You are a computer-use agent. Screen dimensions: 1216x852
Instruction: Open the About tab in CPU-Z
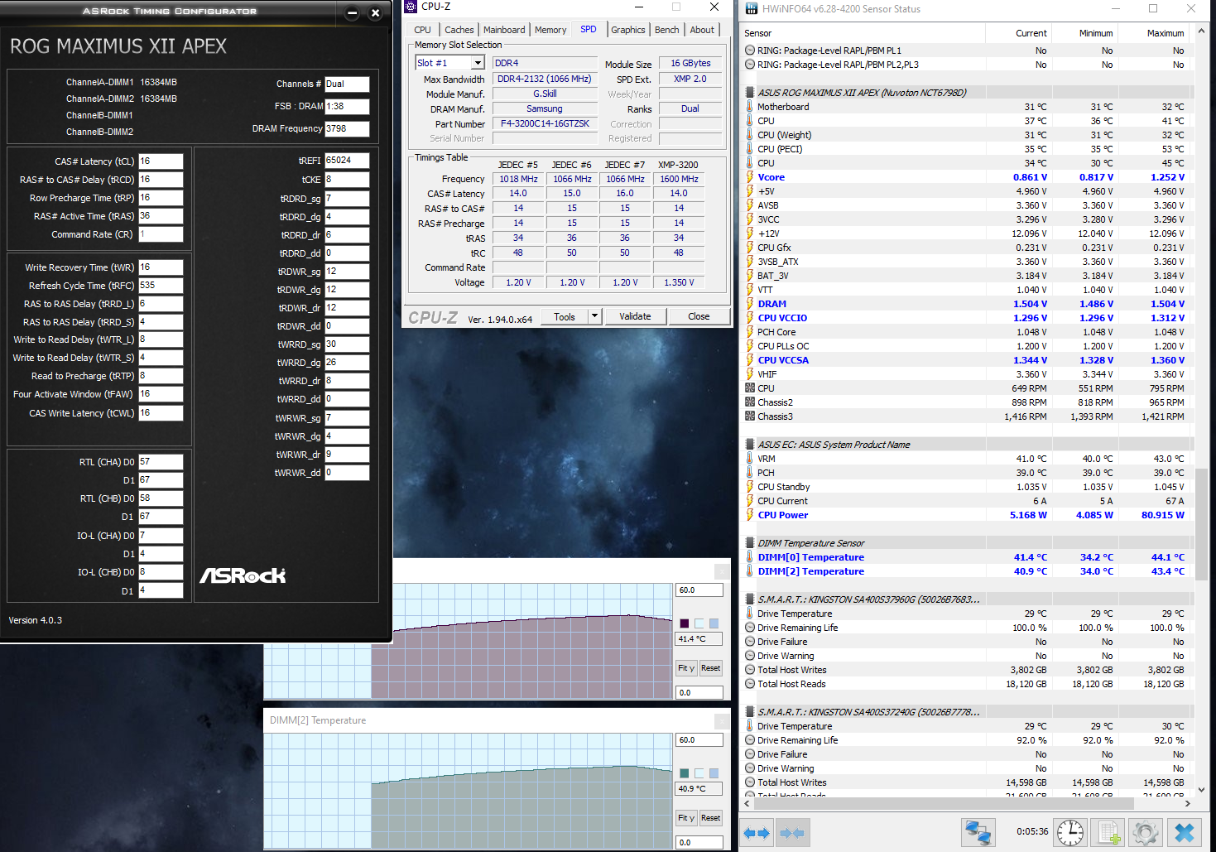coord(702,30)
